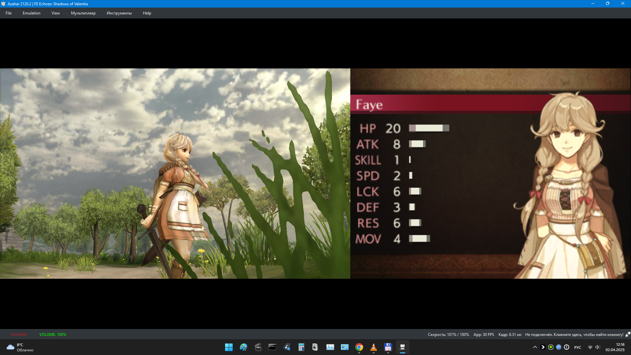This screenshot has height=355, width=631.
Task: Restore down the Azahar window
Action: (x=608, y=4)
